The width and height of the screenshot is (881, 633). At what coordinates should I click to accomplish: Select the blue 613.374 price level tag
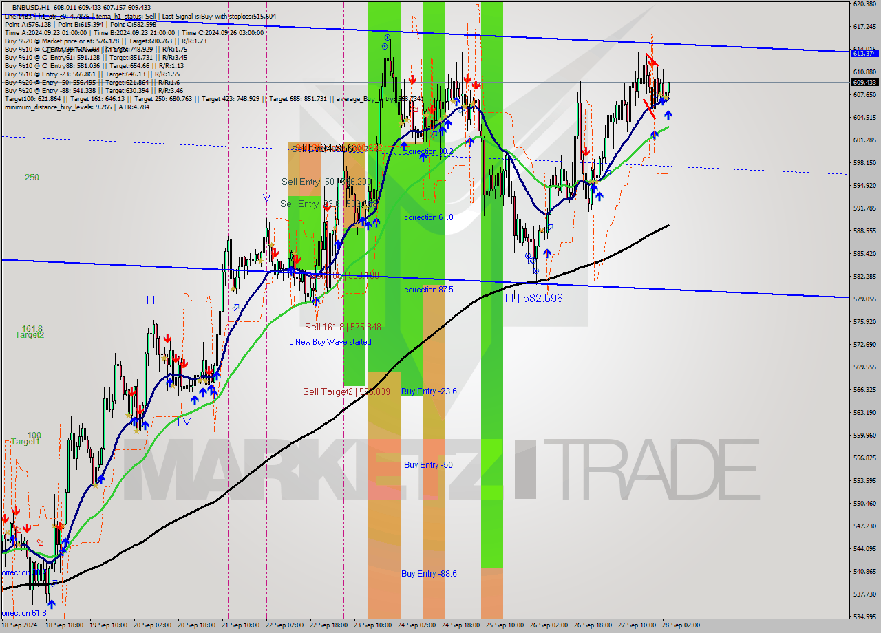coord(864,53)
